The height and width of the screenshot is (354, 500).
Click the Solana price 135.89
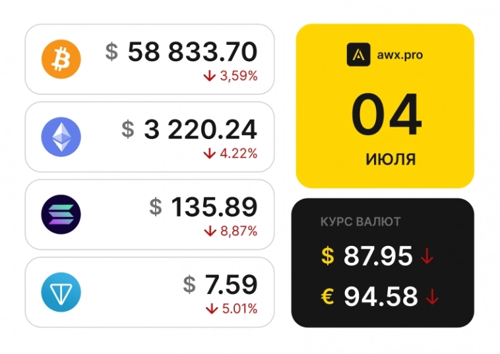click(214, 208)
